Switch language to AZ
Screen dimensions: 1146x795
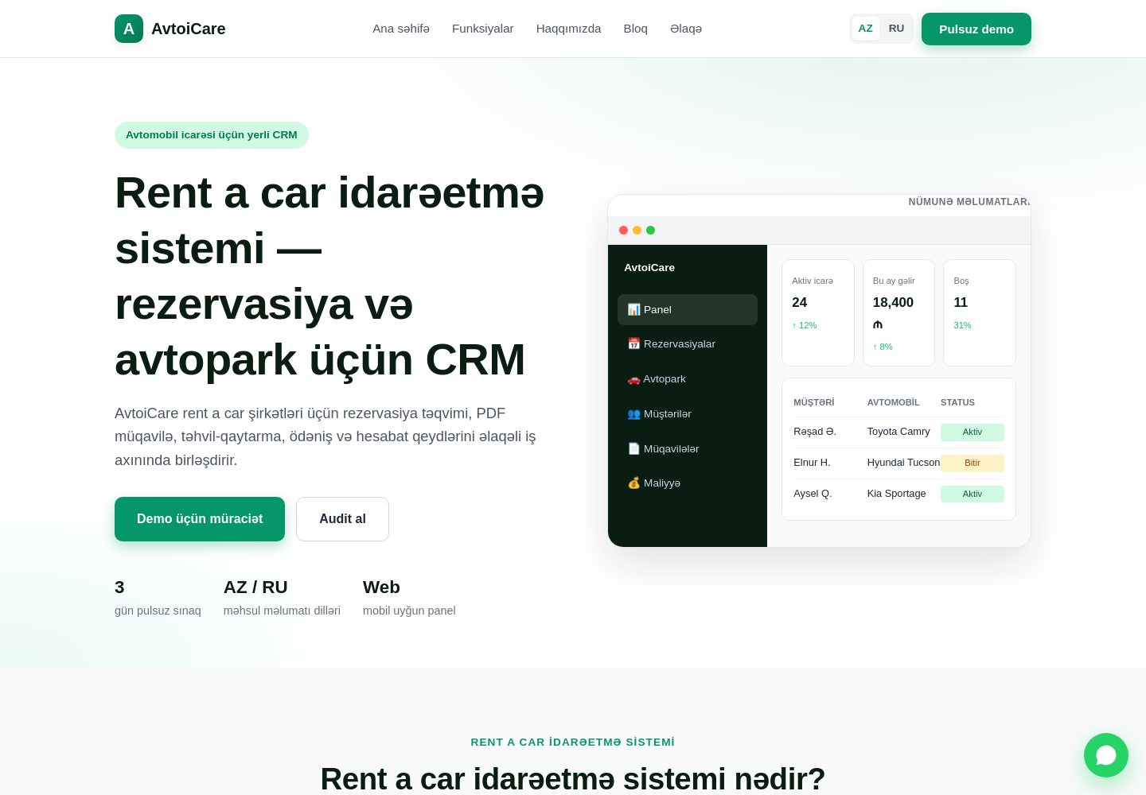pos(865,29)
